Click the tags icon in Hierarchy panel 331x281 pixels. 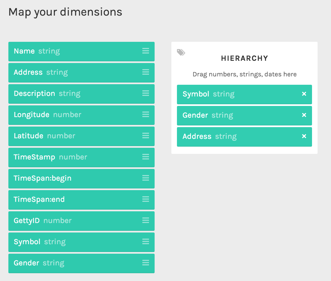tap(181, 52)
